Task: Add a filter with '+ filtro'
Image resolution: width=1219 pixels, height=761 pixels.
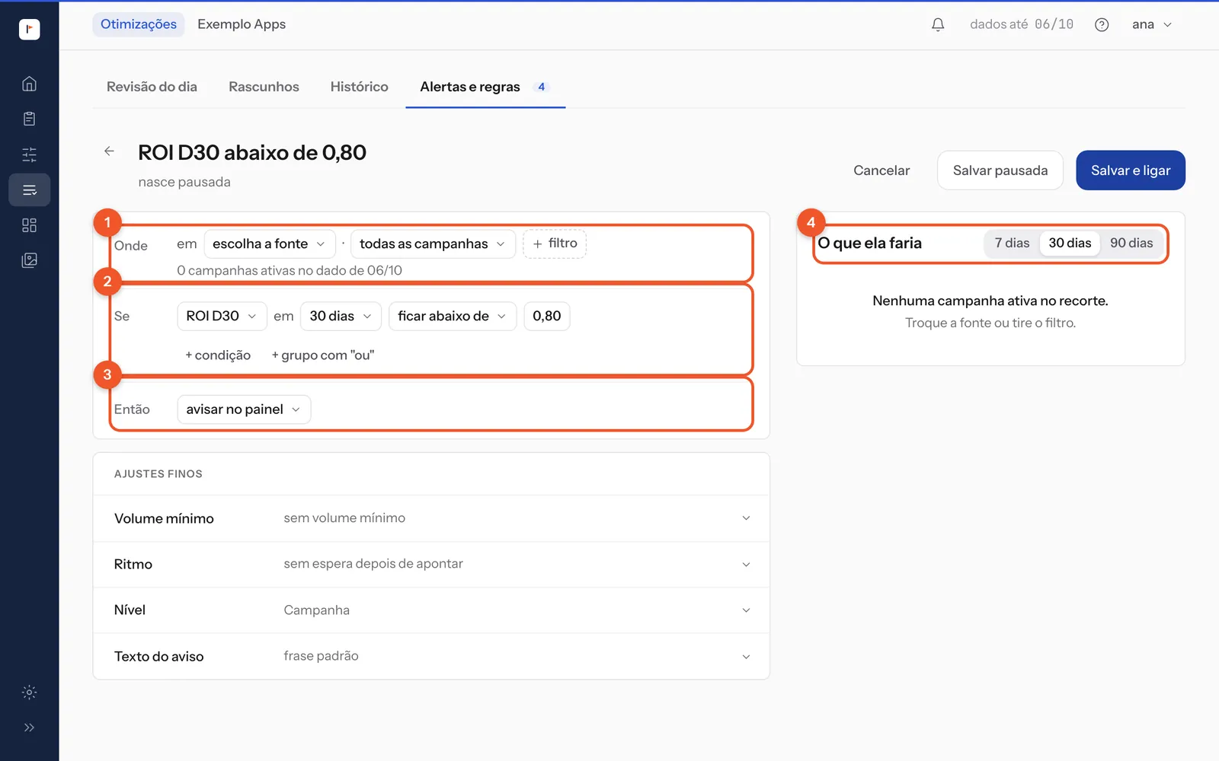Action: (555, 244)
